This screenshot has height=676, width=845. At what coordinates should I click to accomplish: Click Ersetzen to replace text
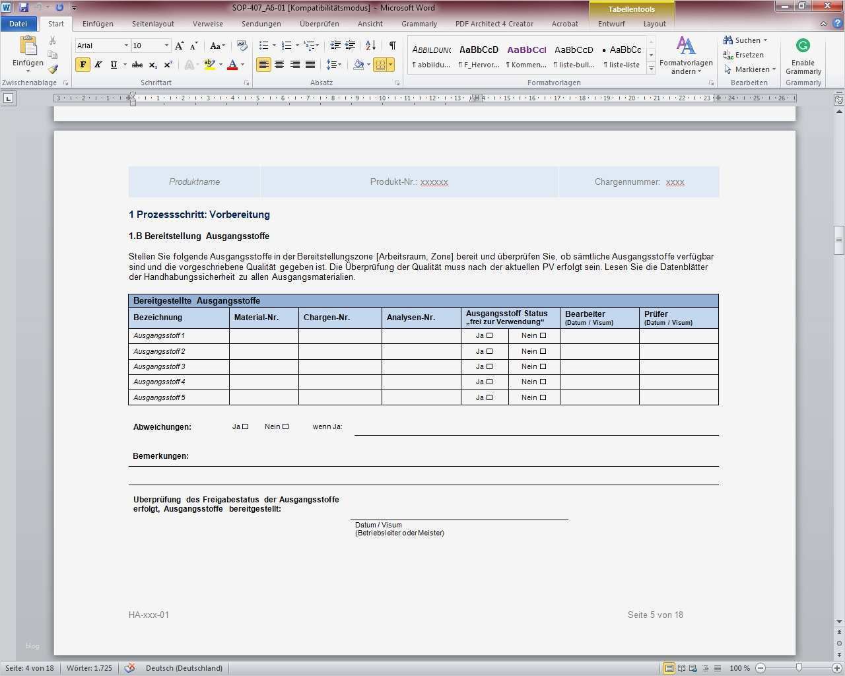coord(744,55)
